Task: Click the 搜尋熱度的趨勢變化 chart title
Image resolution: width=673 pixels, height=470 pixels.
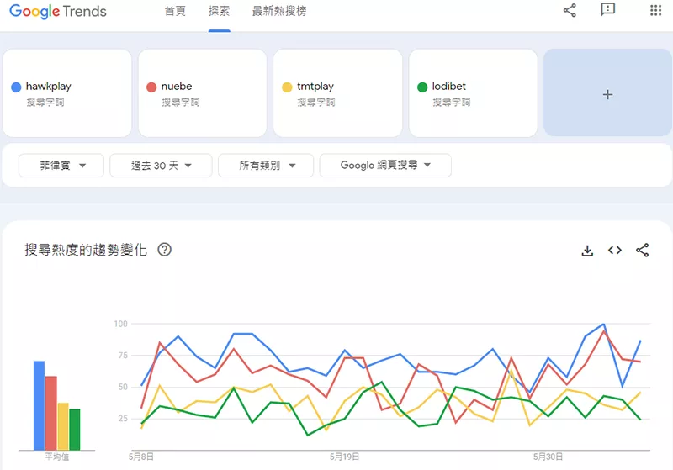Action: tap(86, 250)
